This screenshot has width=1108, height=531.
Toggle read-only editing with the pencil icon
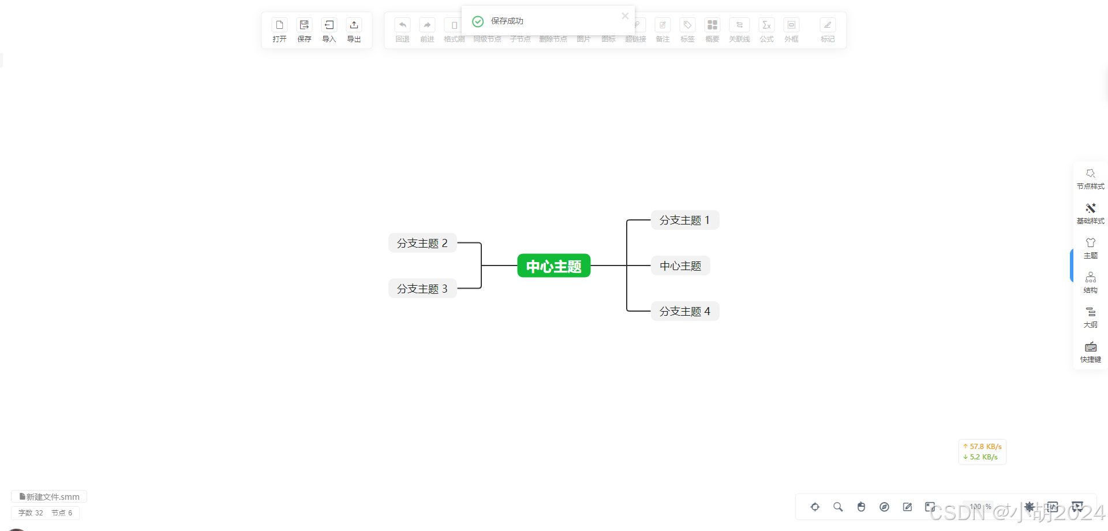click(x=907, y=507)
